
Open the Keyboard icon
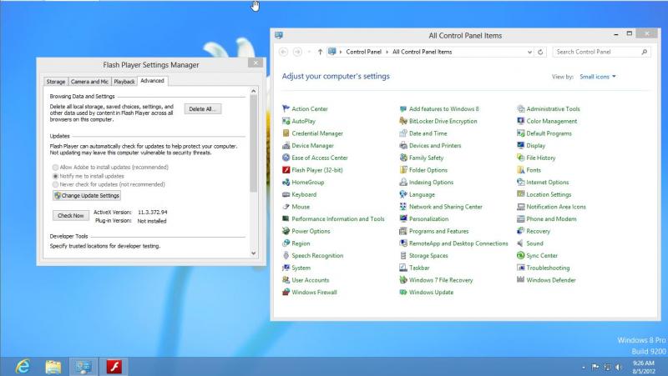pos(286,194)
